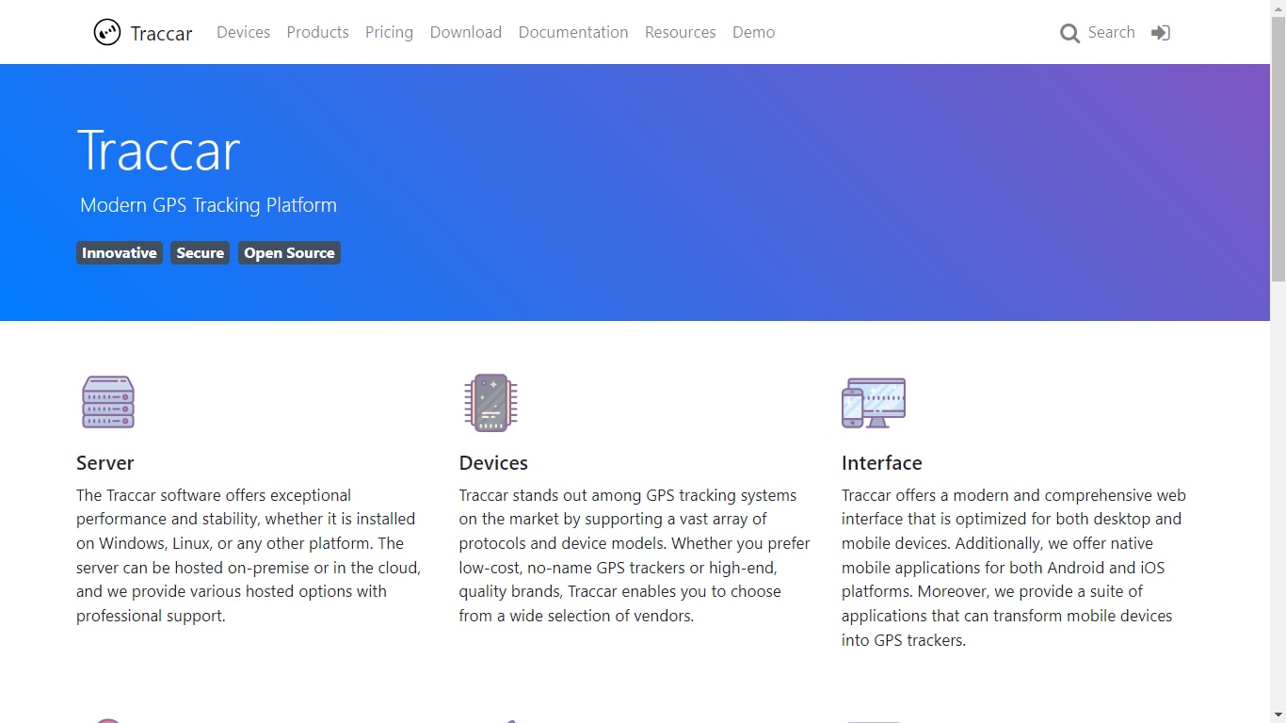Click the login arrow icon

point(1161,33)
